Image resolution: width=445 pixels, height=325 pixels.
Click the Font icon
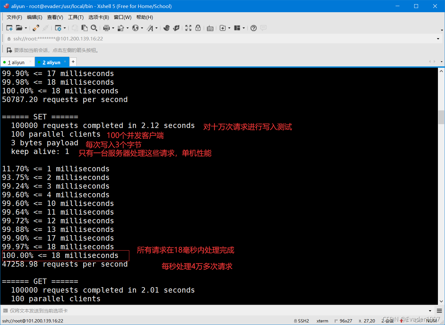[x=150, y=28]
